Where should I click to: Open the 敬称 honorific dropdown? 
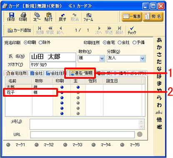coord(102,58)
